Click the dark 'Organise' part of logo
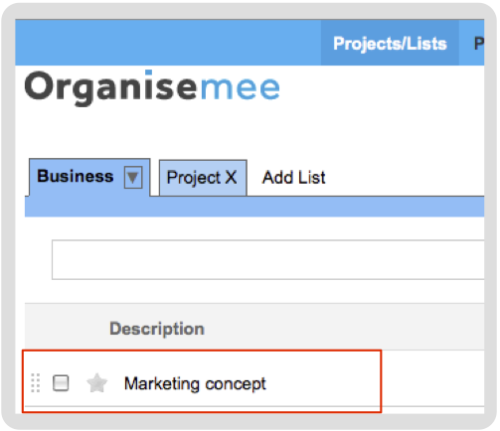The width and height of the screenshot is (500, 431). [111, 88]
